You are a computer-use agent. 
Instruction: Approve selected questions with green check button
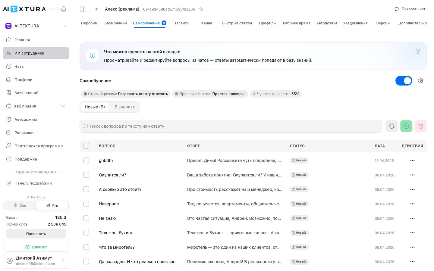pyautogui.click(x=406, y=126)
